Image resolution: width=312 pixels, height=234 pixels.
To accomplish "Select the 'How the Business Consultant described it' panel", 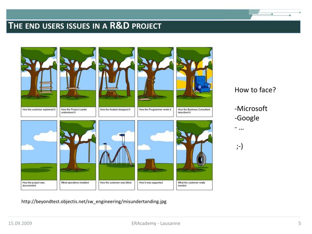I will point(194,82).
